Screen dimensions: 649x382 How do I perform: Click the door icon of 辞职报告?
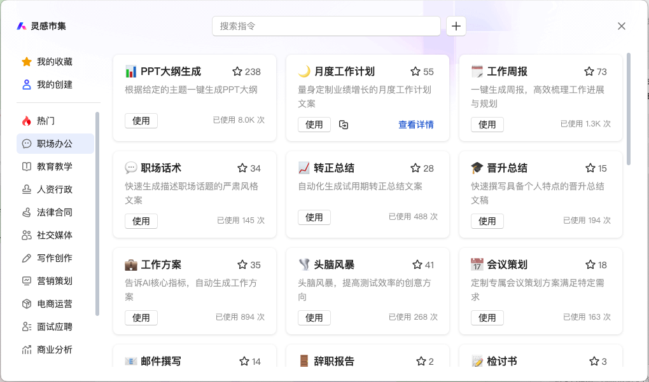[304, 361]
